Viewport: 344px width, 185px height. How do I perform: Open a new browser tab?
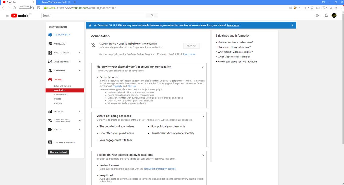pos(75,2)
